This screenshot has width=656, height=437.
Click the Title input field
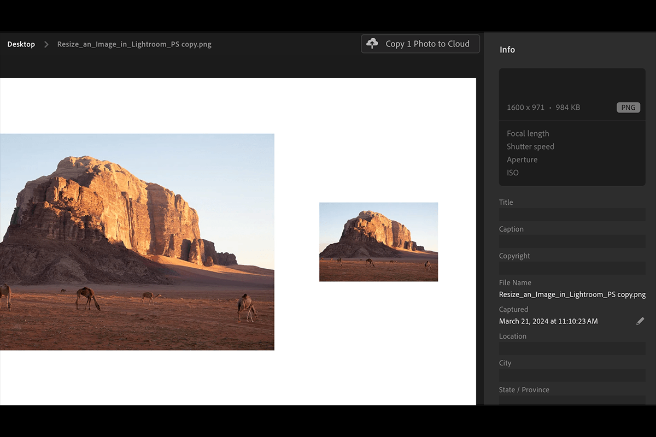pos(572,214)
